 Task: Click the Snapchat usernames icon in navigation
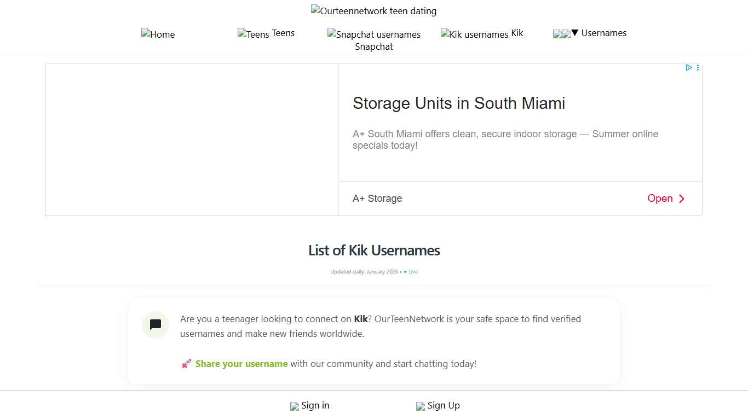coord(331,34)
